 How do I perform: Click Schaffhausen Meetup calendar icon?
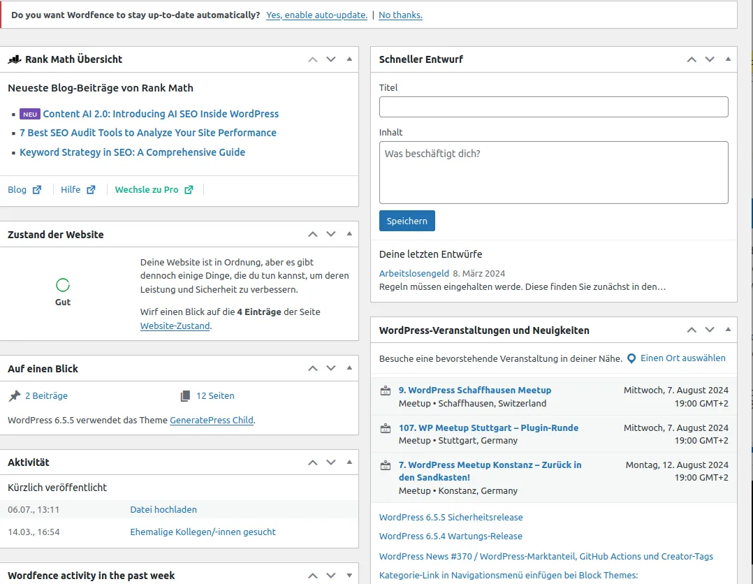(x=385, y=390)
